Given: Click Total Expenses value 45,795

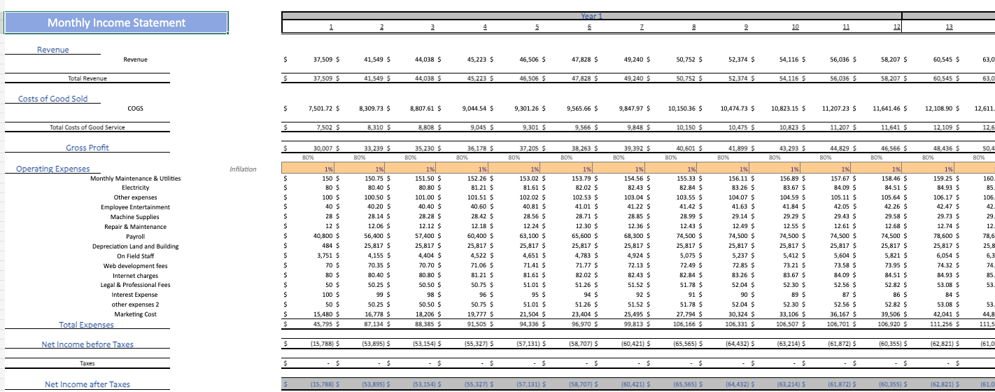Looking at the screenshot, I should tap(324, 324).
